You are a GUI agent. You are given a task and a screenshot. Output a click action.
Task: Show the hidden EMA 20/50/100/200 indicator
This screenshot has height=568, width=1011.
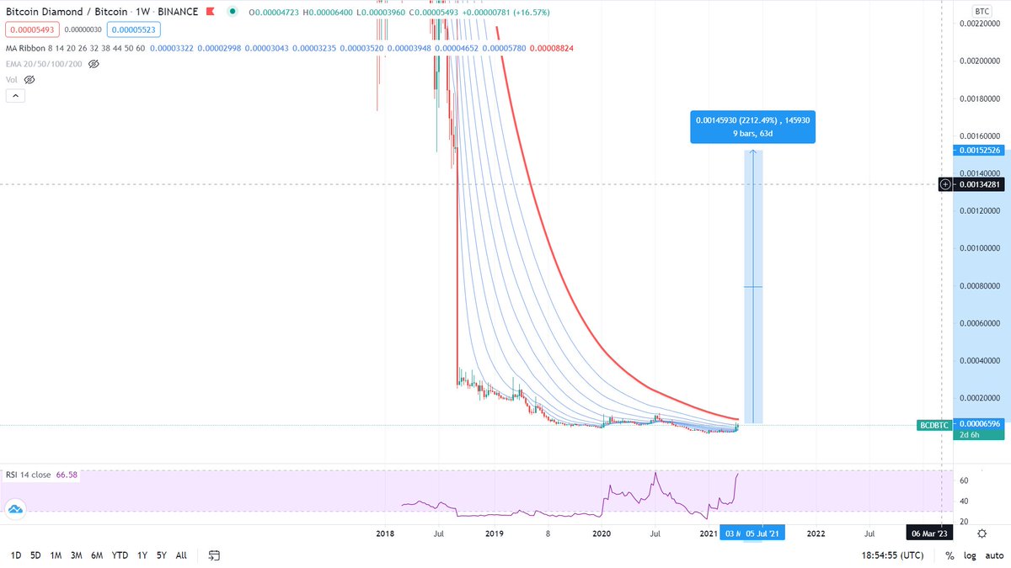tap(94, 64)
